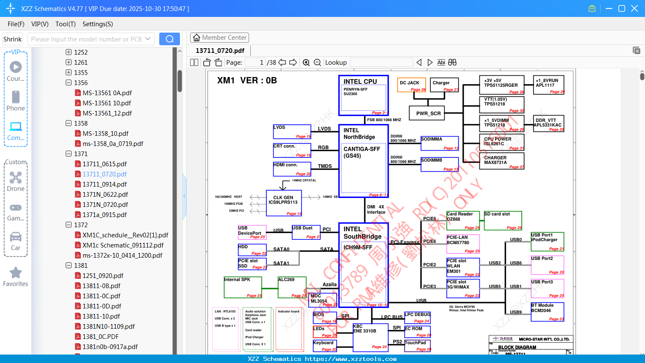Open the Car schematics category
The height and width of the screenshot is (363, 645).
point(16,241)
